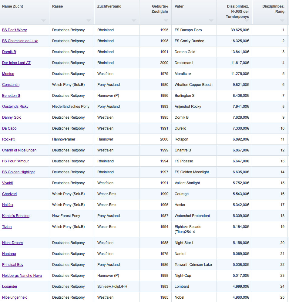This screenshot has width=289, height=302.
Task: Select the Mentos pony link
Action: pos(8,74)
